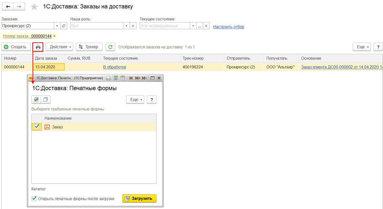Open the Действия menu
The image size is (383, 209).
61,47
